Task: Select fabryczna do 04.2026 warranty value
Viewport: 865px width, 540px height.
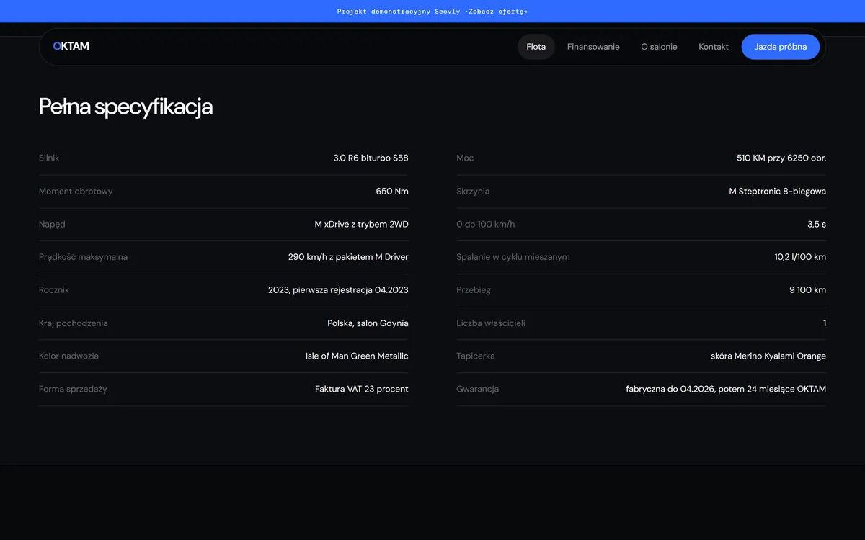Action: coord(726,389)
